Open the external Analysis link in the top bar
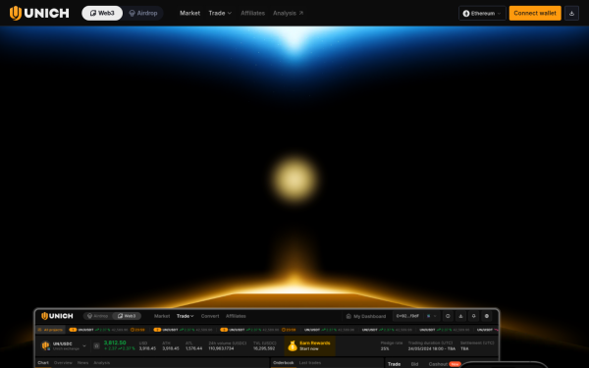Viewport: 589px width, 368px height. coord(288,13)
